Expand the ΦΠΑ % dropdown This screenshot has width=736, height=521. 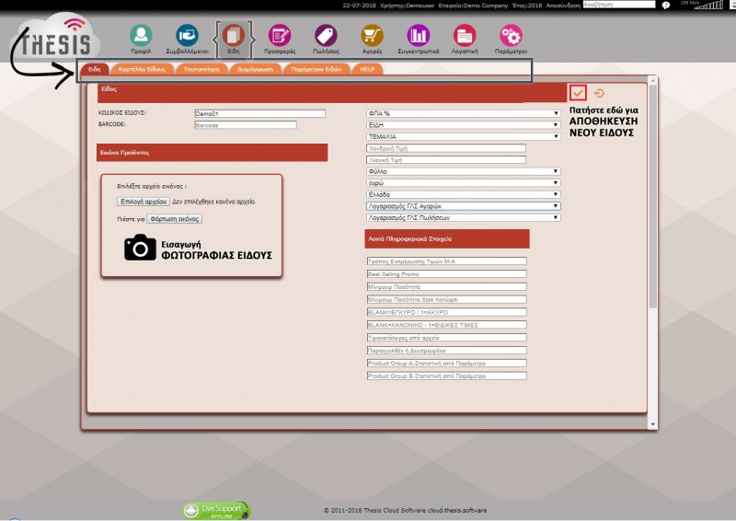463,113
